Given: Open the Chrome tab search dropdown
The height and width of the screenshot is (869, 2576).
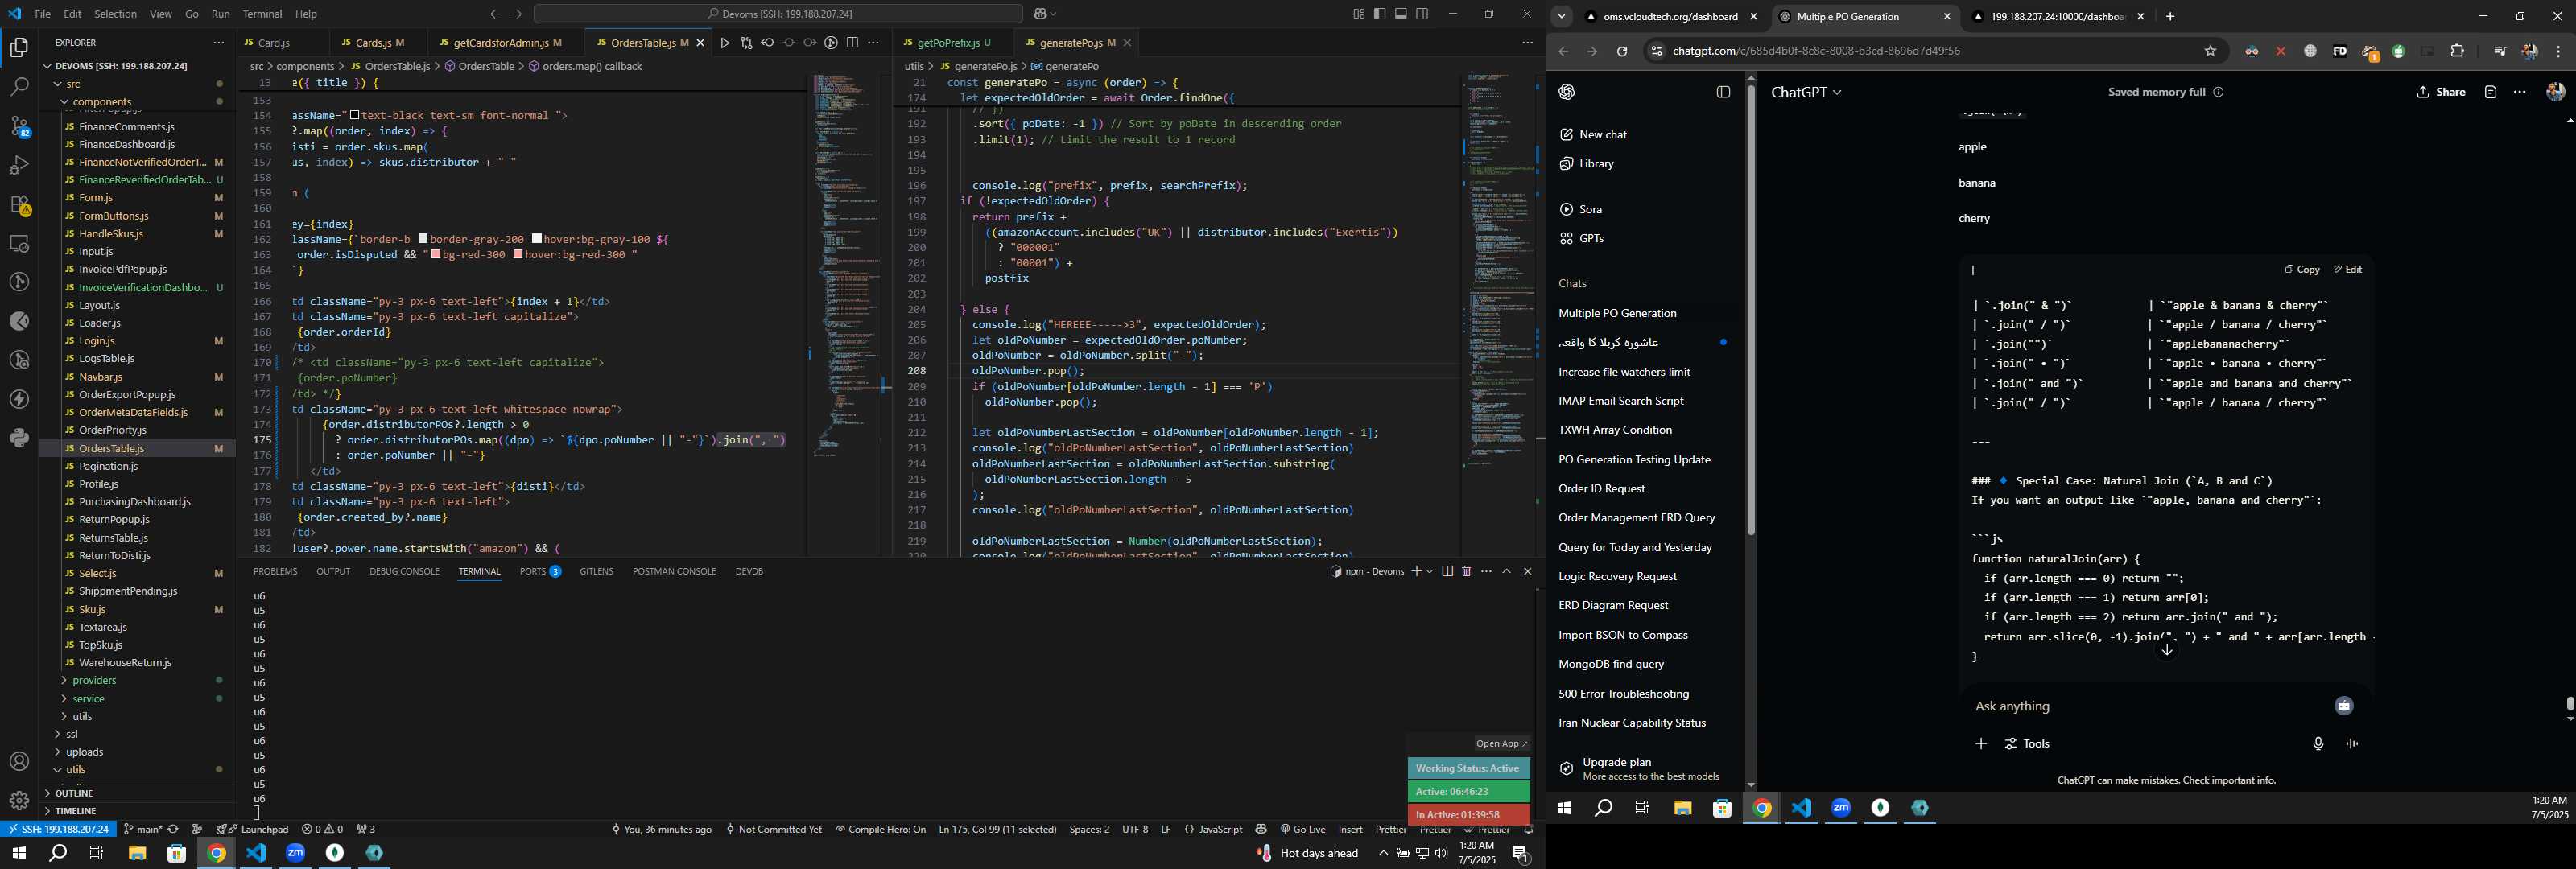Looking at the screenshot, I should (1561, 16).
